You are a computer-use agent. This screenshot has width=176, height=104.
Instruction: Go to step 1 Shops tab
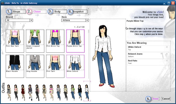[16, 12]
